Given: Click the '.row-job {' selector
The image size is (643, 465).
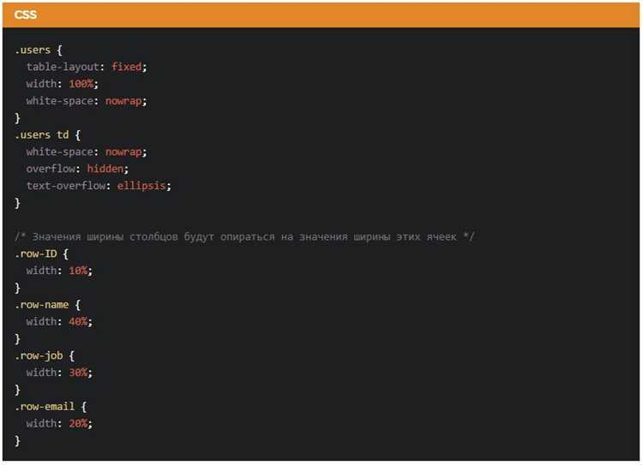Looking at the screenshot, I should pos(45,355).
